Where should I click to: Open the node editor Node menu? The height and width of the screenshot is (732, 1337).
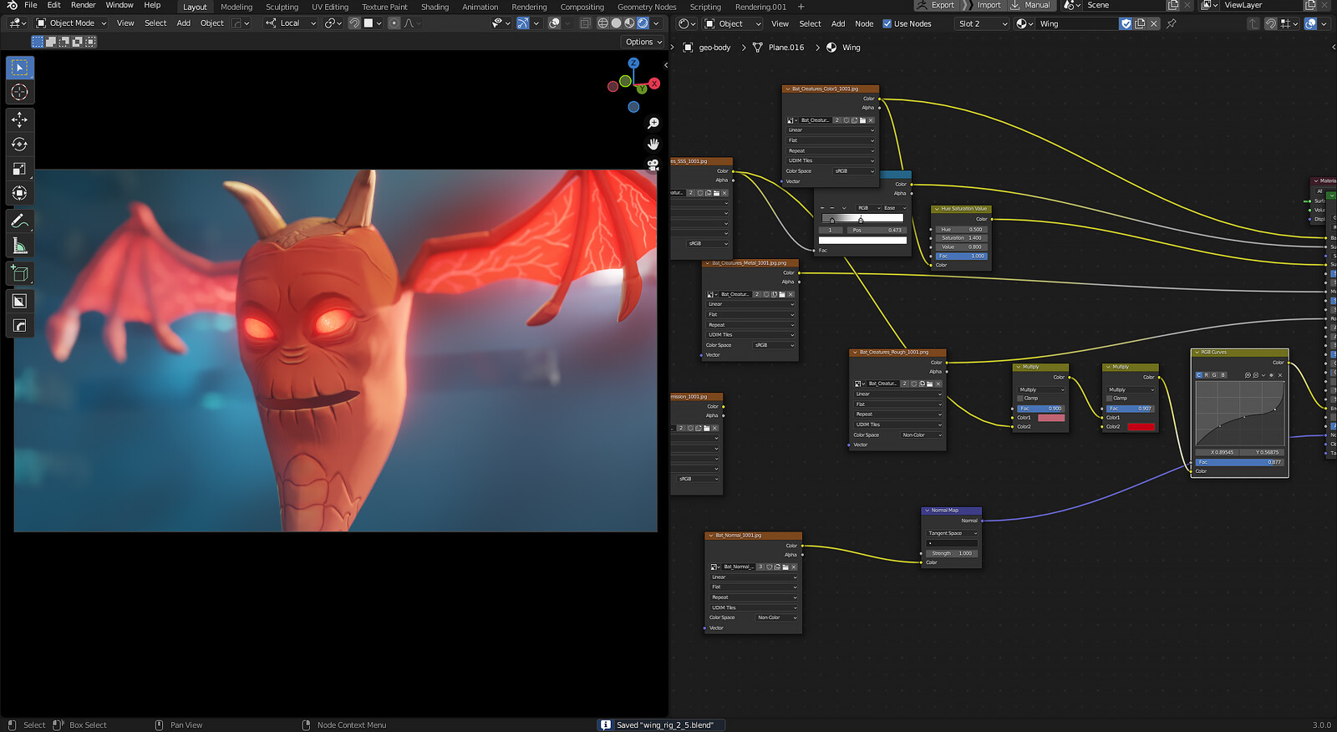[864, 23]
